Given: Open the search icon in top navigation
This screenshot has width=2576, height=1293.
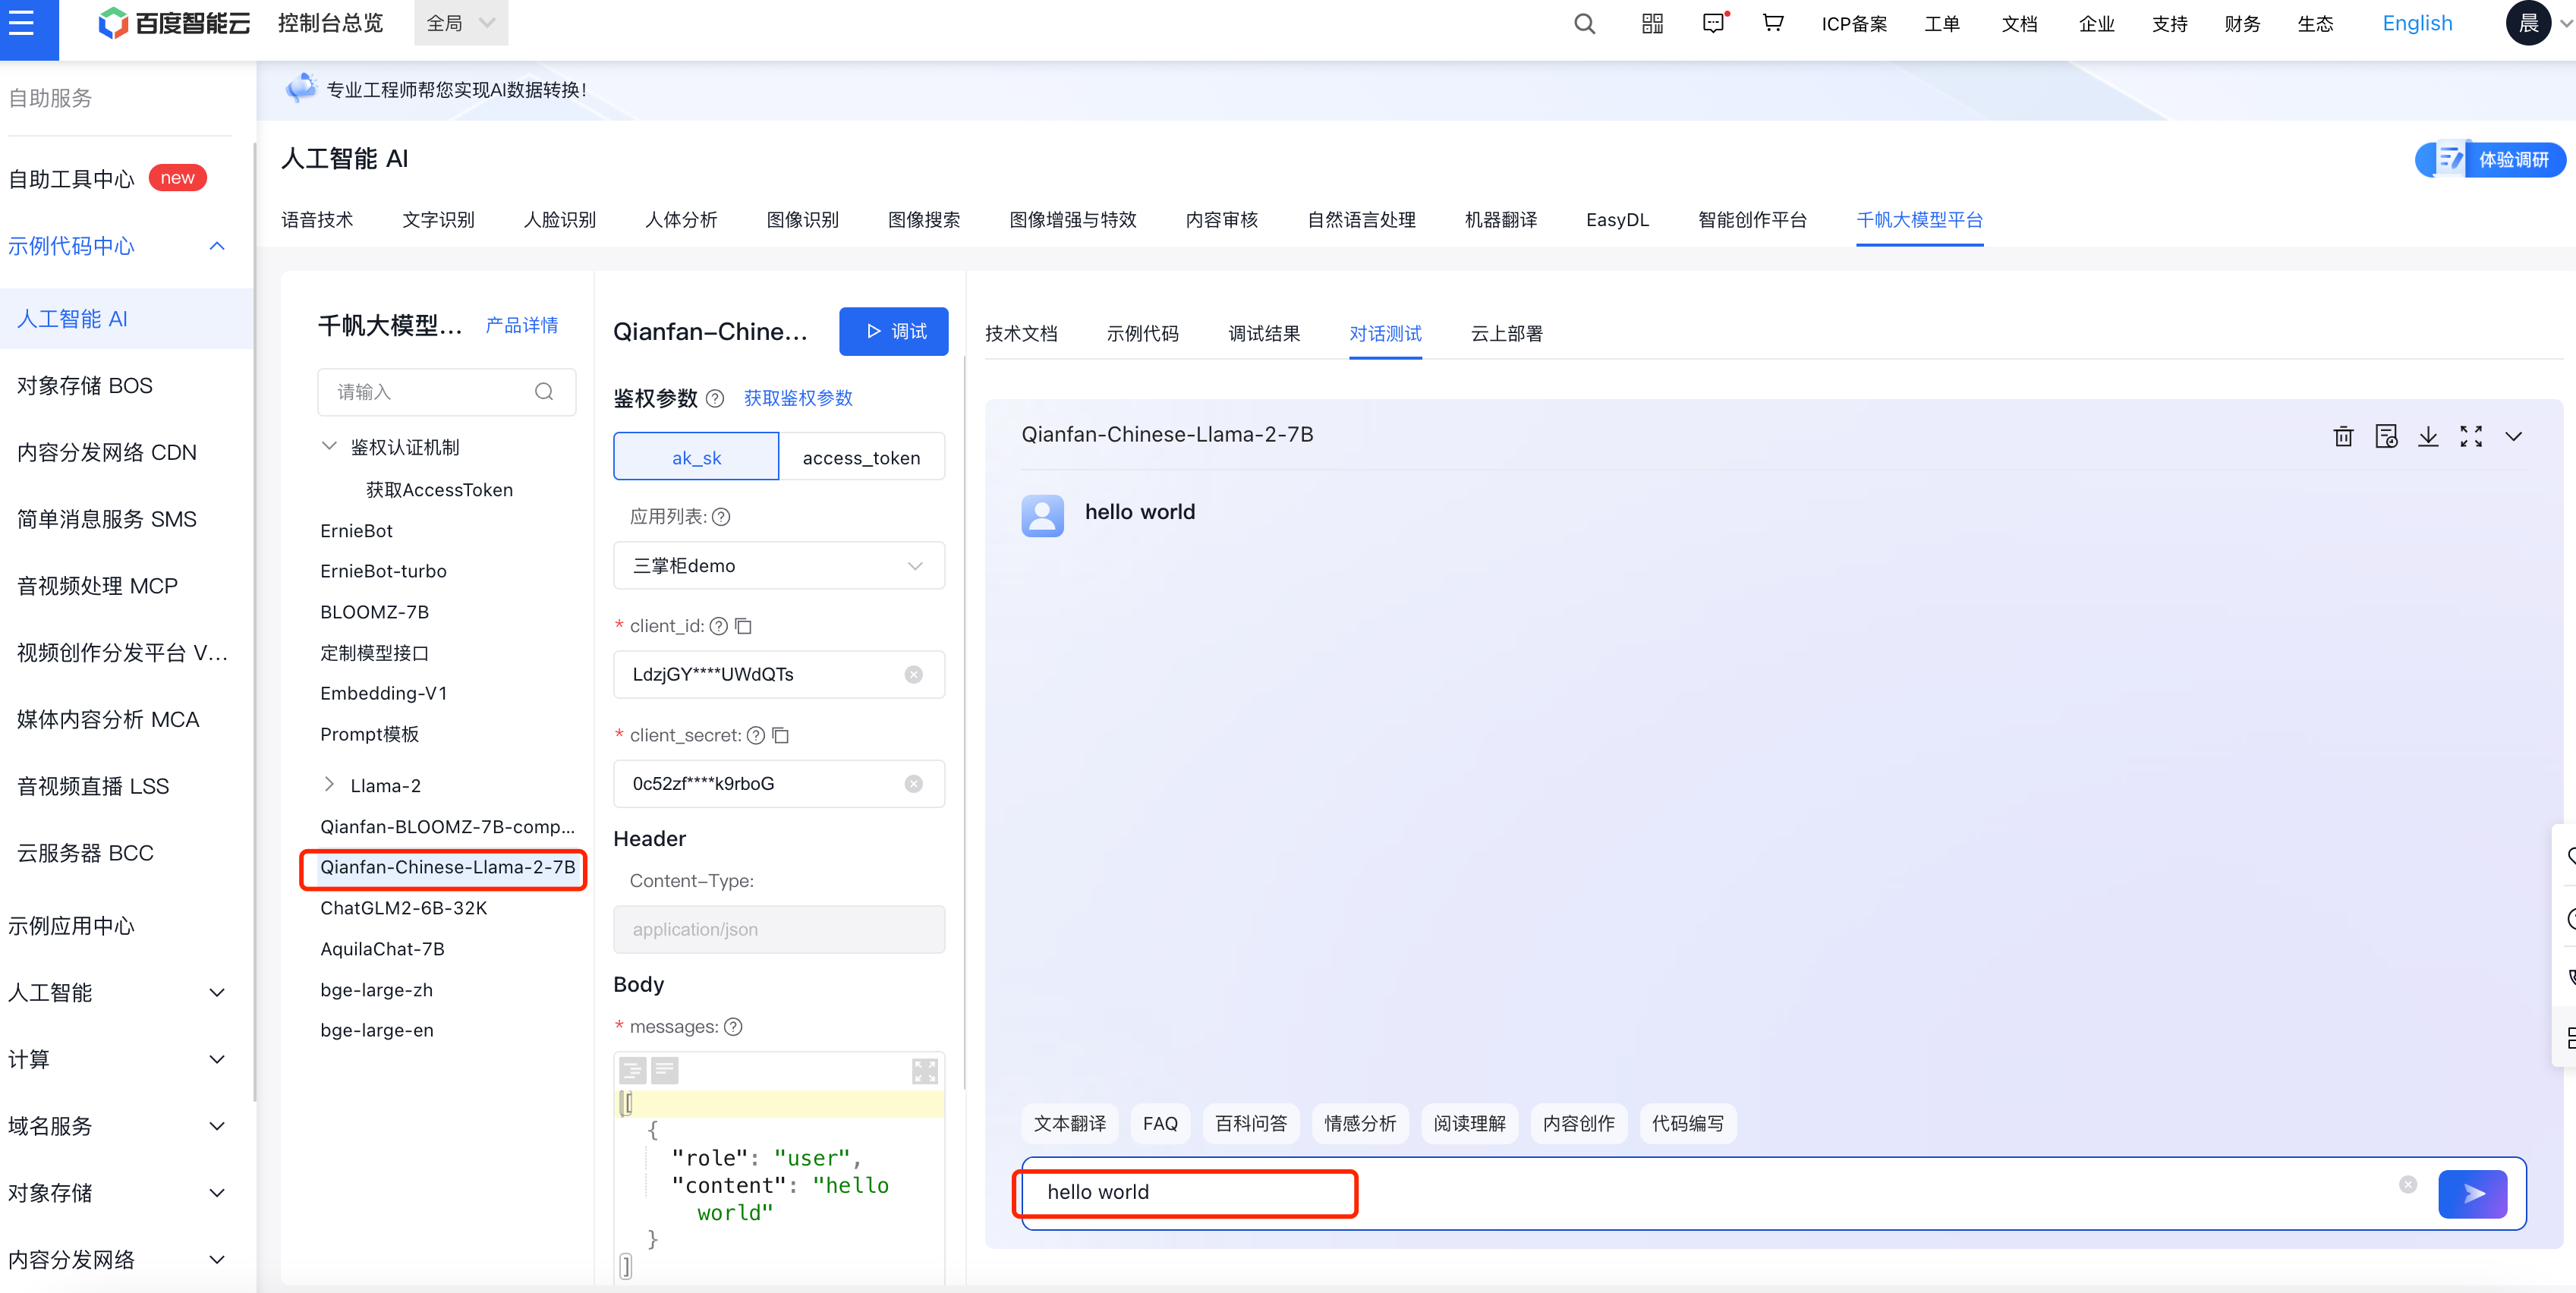Looking at the screenshot, I should pyautogui.click(x=1584, y=24).
